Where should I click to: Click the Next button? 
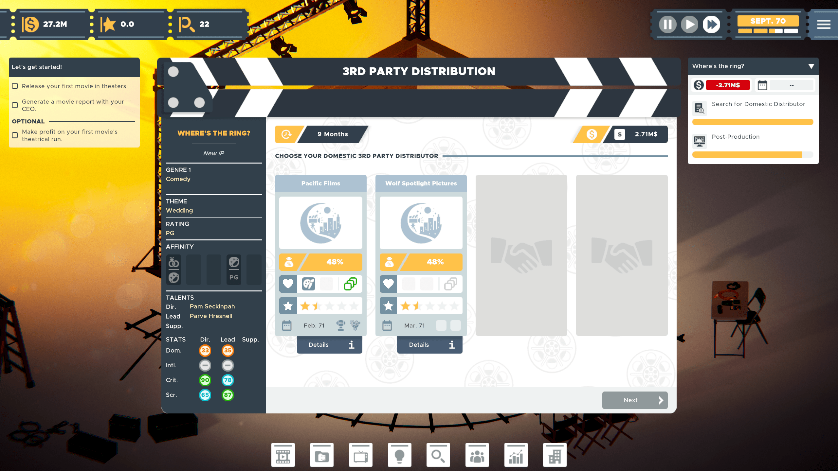click(634, 400)
